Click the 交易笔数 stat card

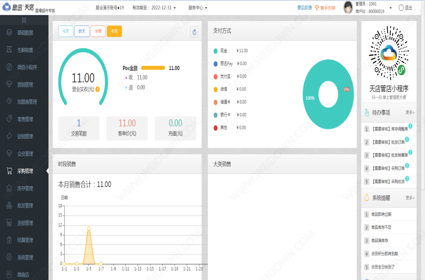[79, 128]
